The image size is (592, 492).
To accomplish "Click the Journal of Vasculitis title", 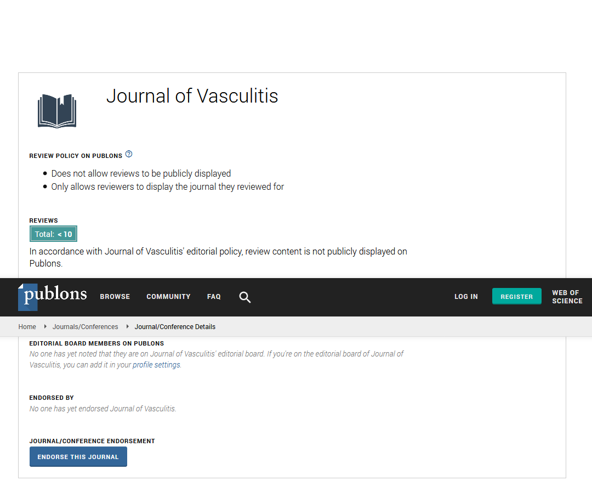I will click(x=192, y=96).
